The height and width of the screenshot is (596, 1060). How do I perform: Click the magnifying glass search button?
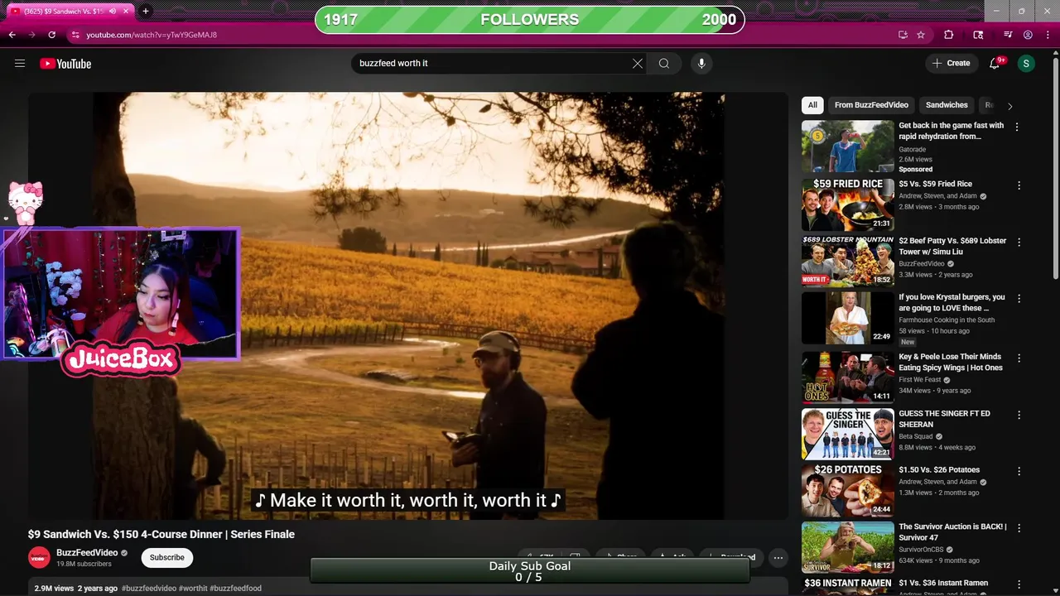point(664,63)
